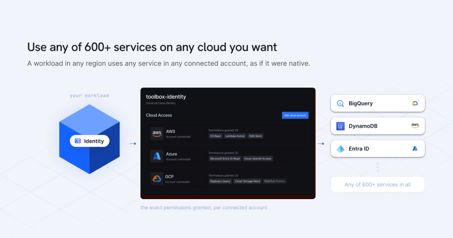Viewport: 453px width, 238px height.
Task: Click 'Account connected' under Azure
Action: point(178,159)
